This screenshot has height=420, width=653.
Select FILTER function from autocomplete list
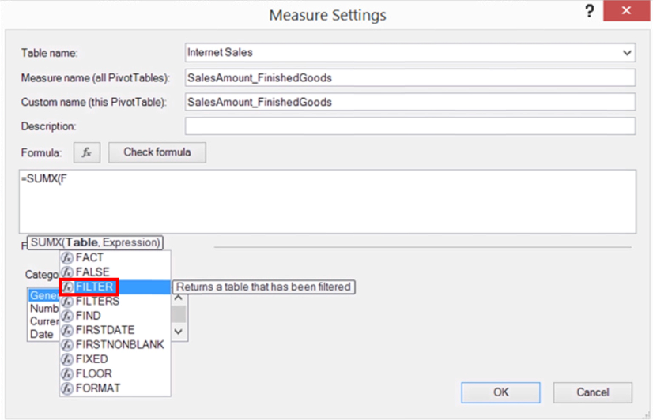[96, 287]
